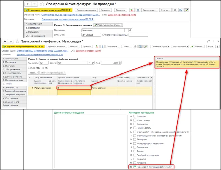Star the front invoice window as favorite
This screenshot has height=170, width=221.
[x=18, y=41]
